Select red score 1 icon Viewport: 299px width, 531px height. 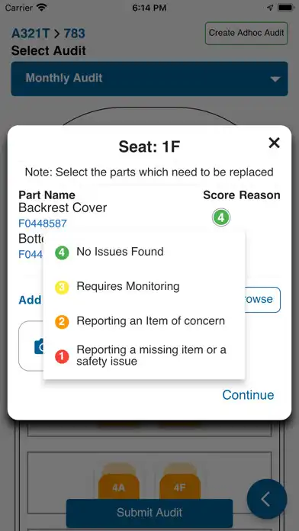62,356
